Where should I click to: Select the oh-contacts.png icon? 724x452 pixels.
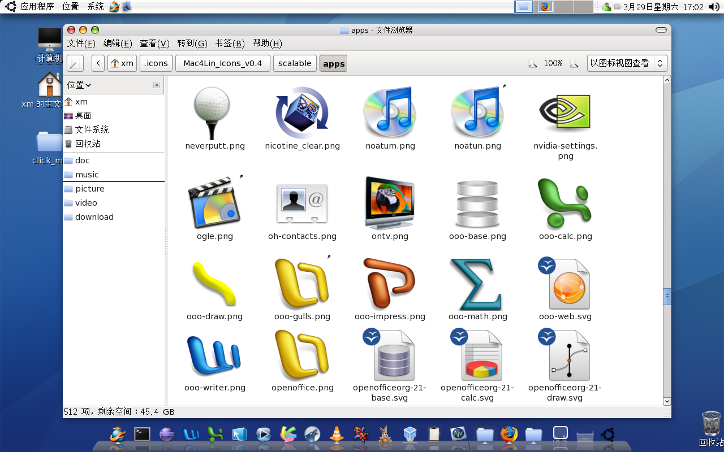click(302, 203)
